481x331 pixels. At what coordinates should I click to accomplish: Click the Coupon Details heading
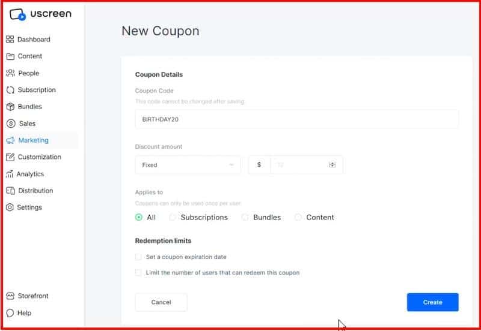(x=159, y=74)
